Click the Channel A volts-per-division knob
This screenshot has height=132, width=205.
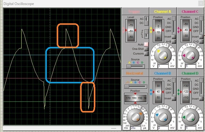163,55
